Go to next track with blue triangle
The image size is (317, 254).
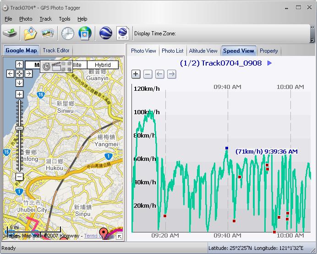pyautogui.click(x=269, y=63)
